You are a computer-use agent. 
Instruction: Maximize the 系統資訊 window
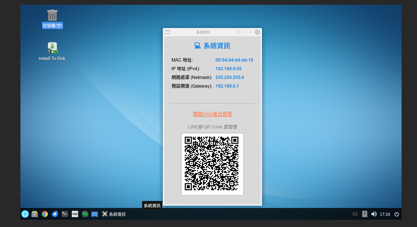(251, 32)
